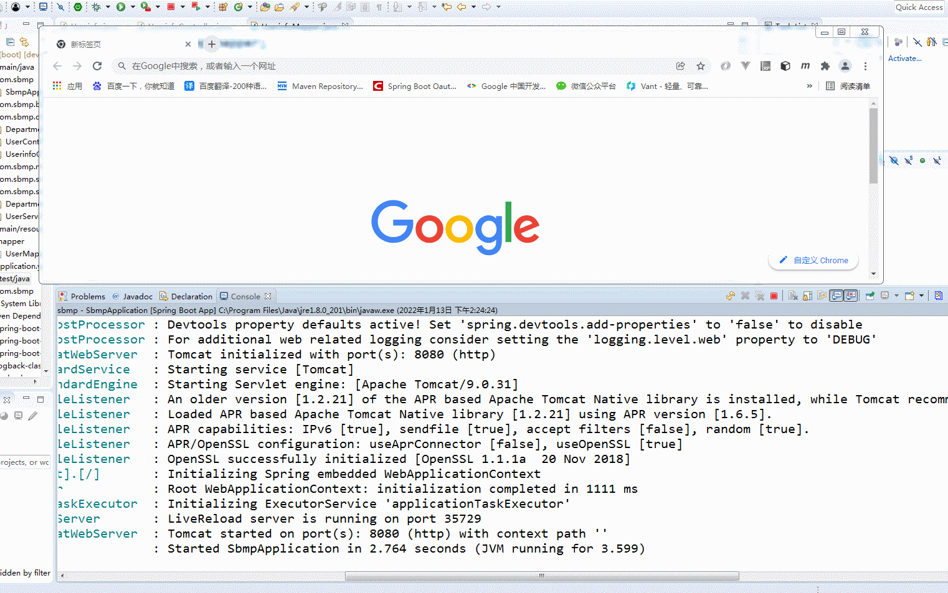Open the Vue devtools extension icon
Viewport: 948px width, 593px height.
pos(746,66)
